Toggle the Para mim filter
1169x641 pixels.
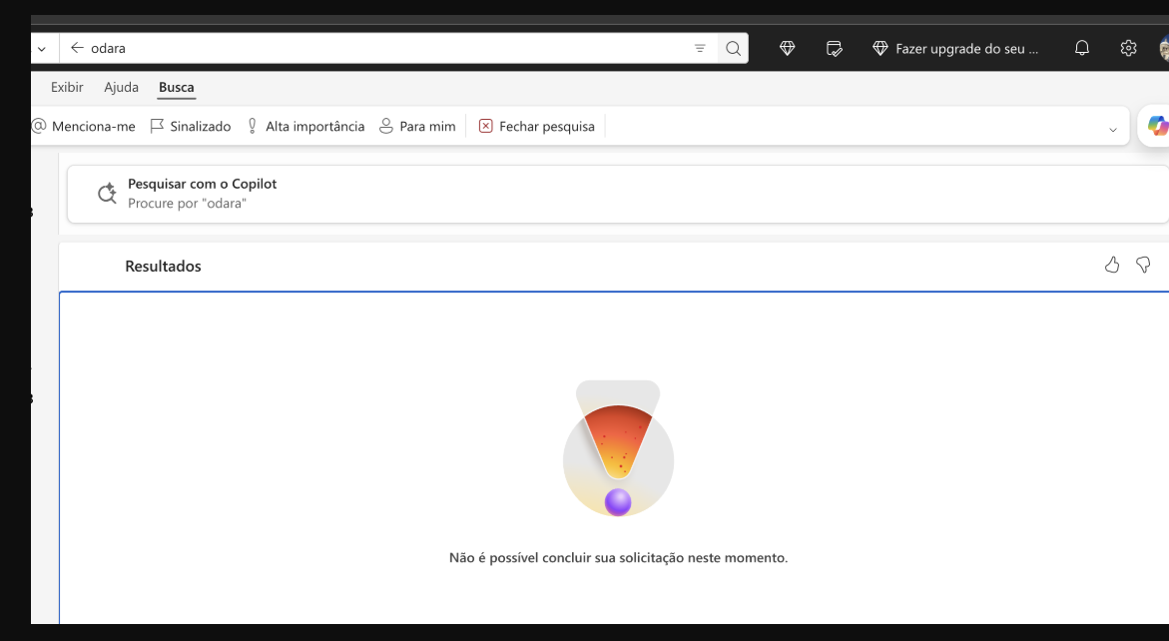coord(417,127)
